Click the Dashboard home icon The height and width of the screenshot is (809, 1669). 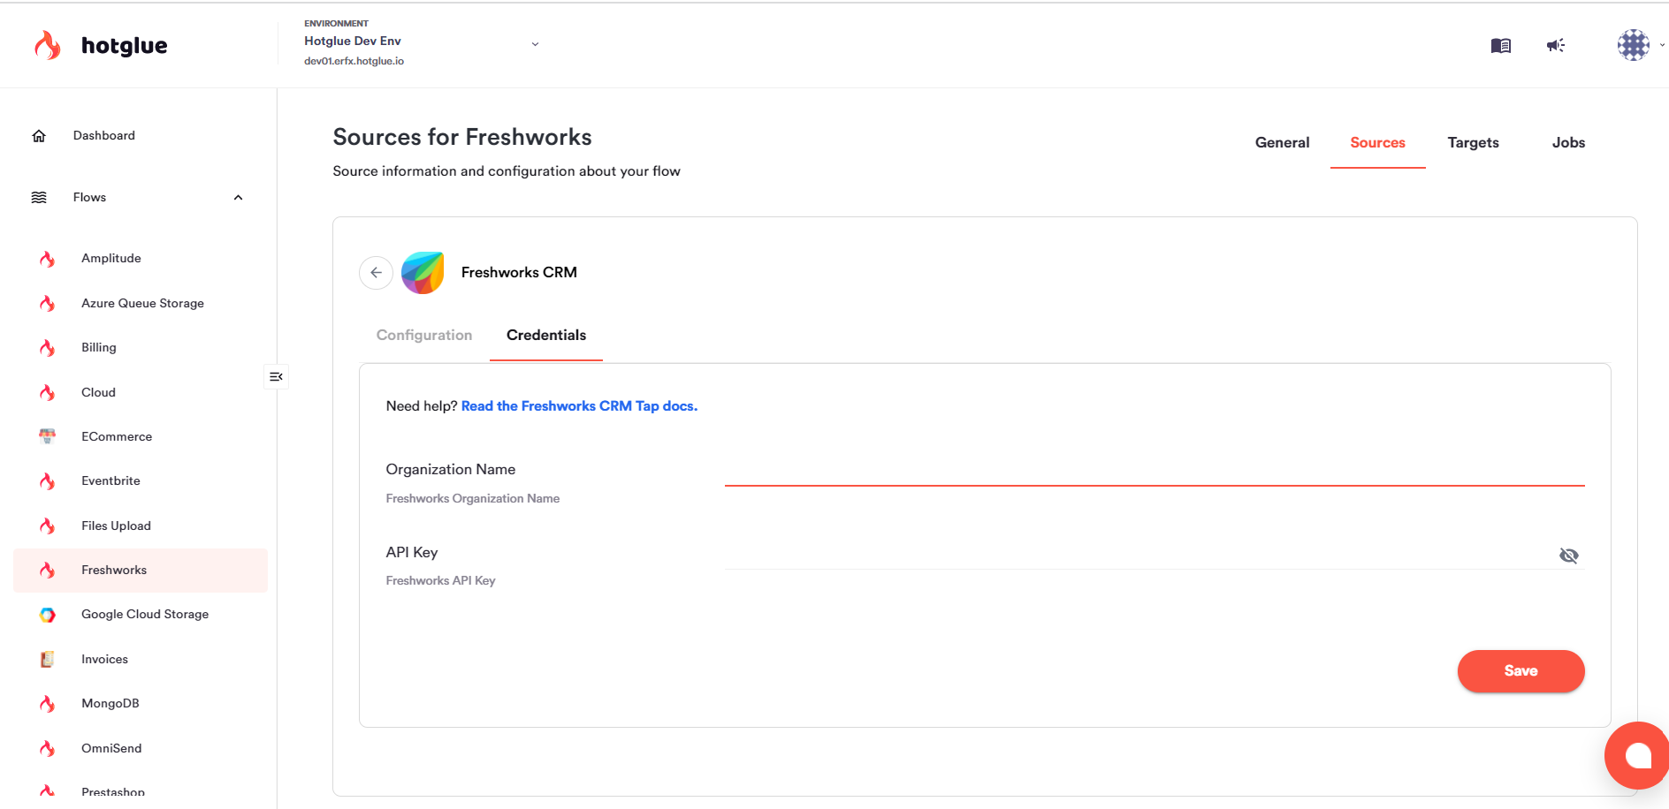click(x=39, y=136)
